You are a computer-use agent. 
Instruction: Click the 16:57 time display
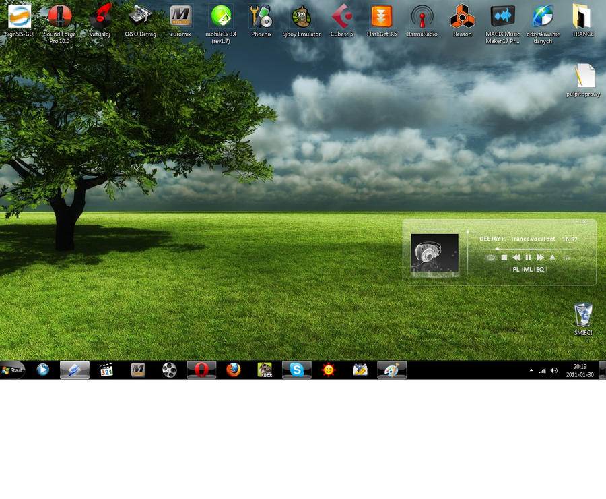click(569, 239)
